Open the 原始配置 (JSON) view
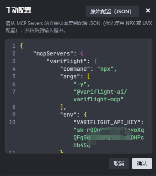 coord(112,11)
